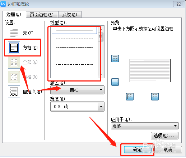
Task: Close the 边框和底纹 dialog
Action: pyautogui.click(x=178, y=4)
